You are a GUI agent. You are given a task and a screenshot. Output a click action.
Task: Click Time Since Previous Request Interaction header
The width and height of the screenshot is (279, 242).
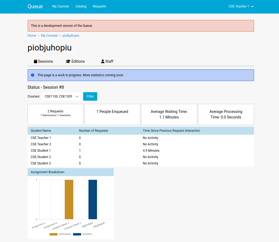[171, 131]
